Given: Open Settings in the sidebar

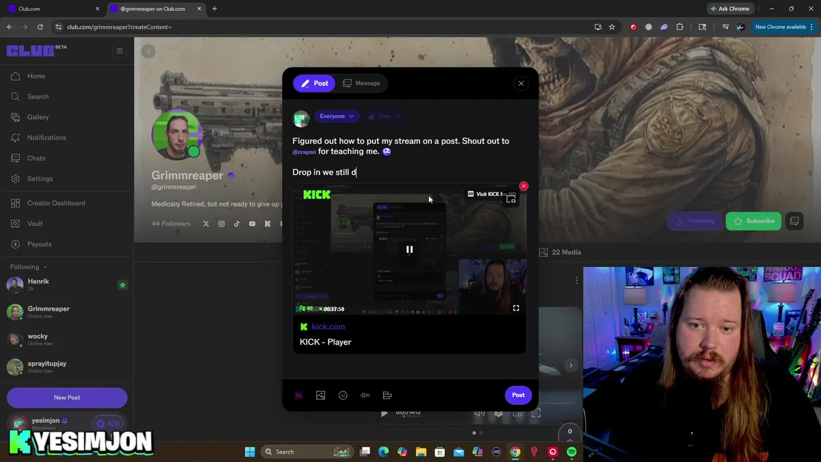Looking at the screenshot, I should (x=40, y=178).
